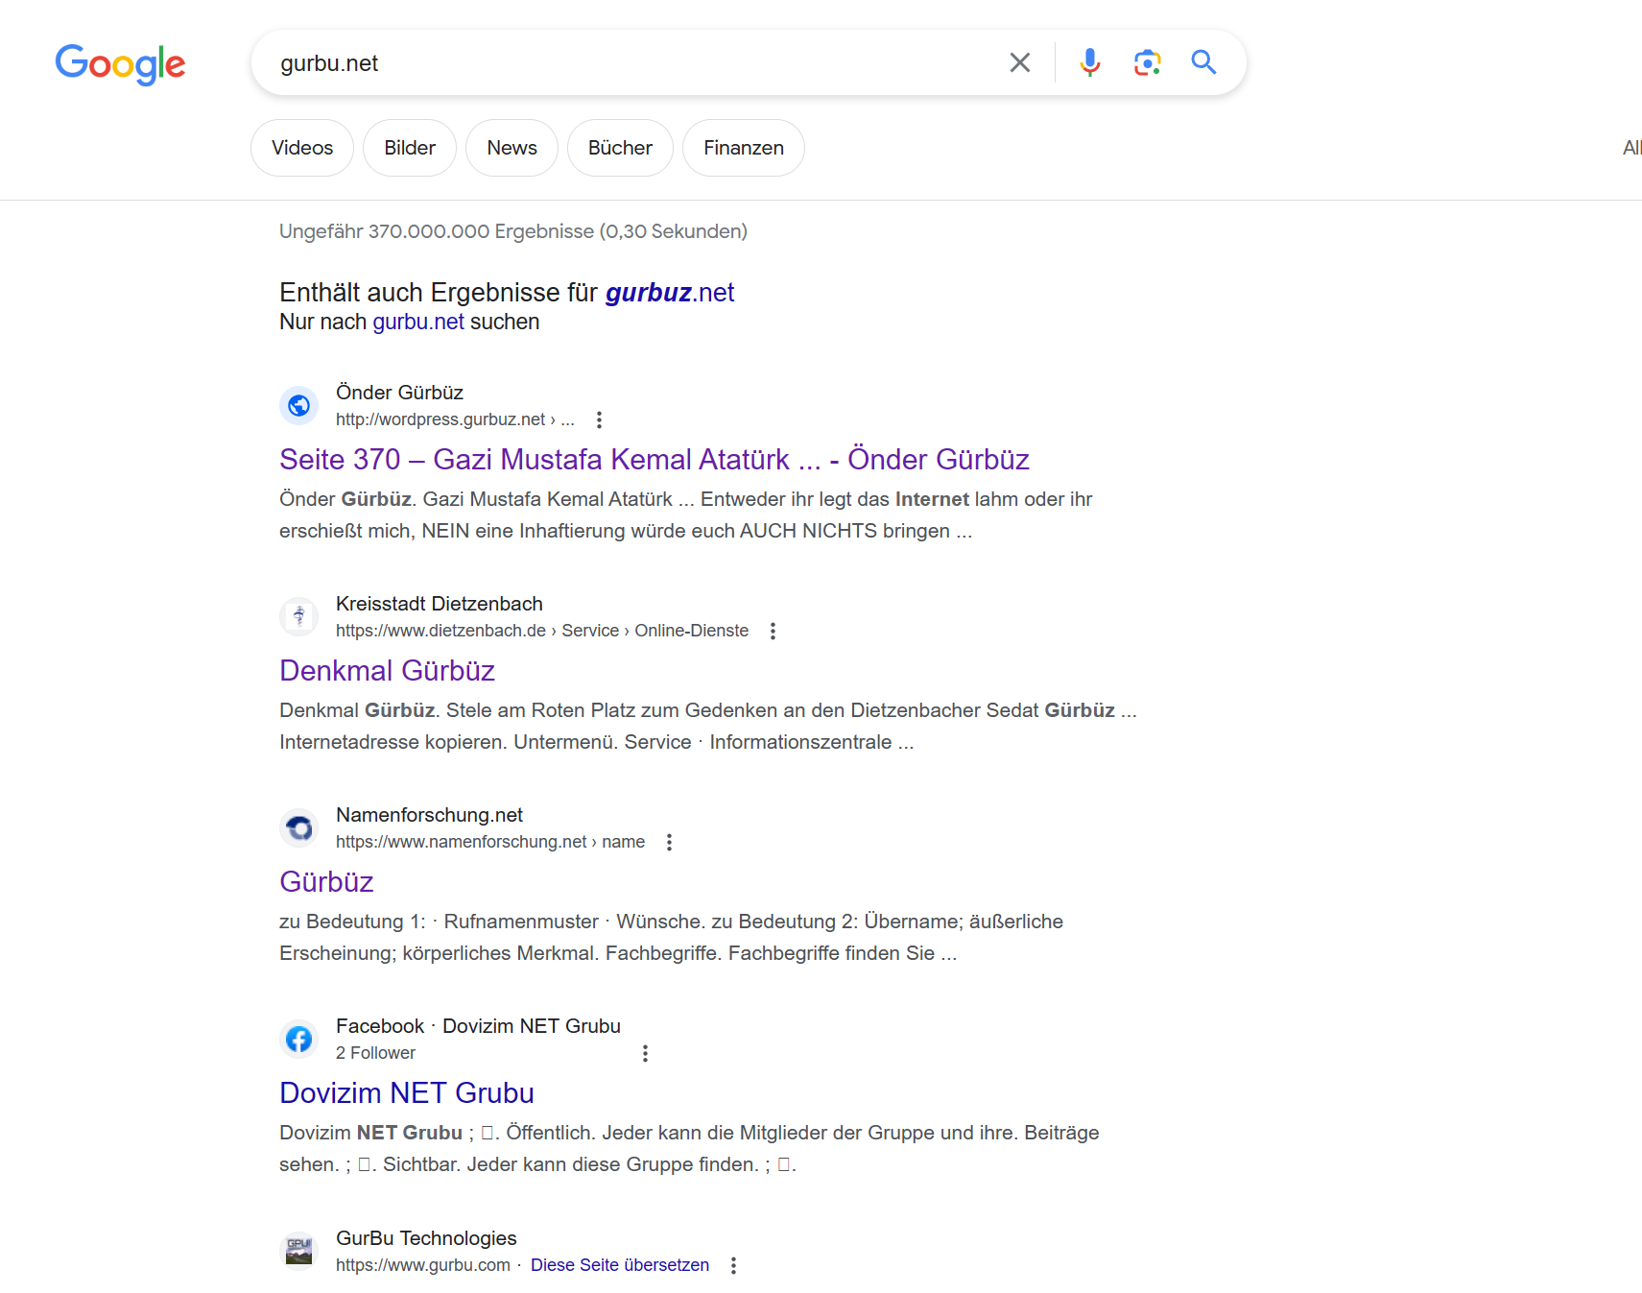Click the Önder Gürbüz site name

399,393
